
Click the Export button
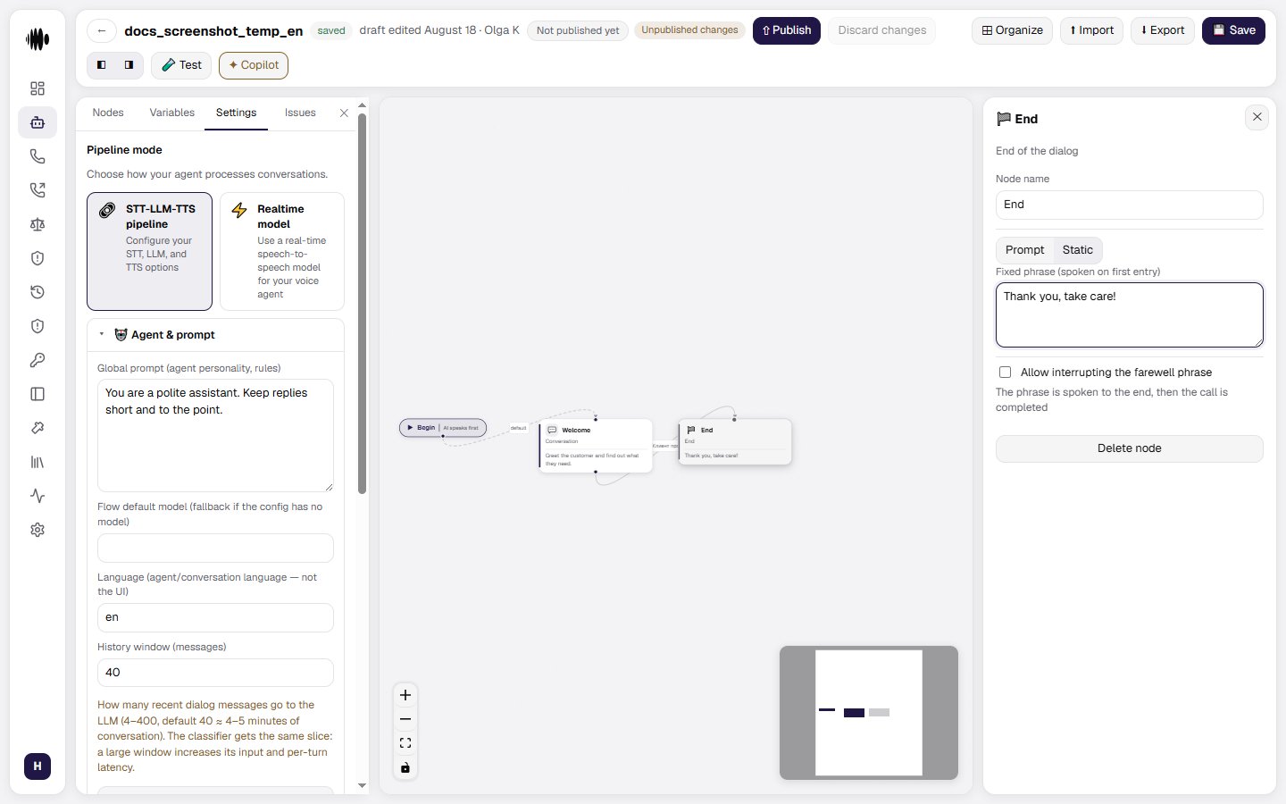point(1162,30)
